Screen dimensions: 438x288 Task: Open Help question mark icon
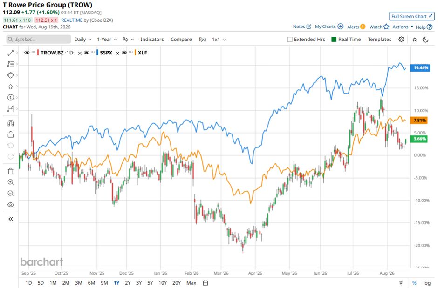(430, 27)
